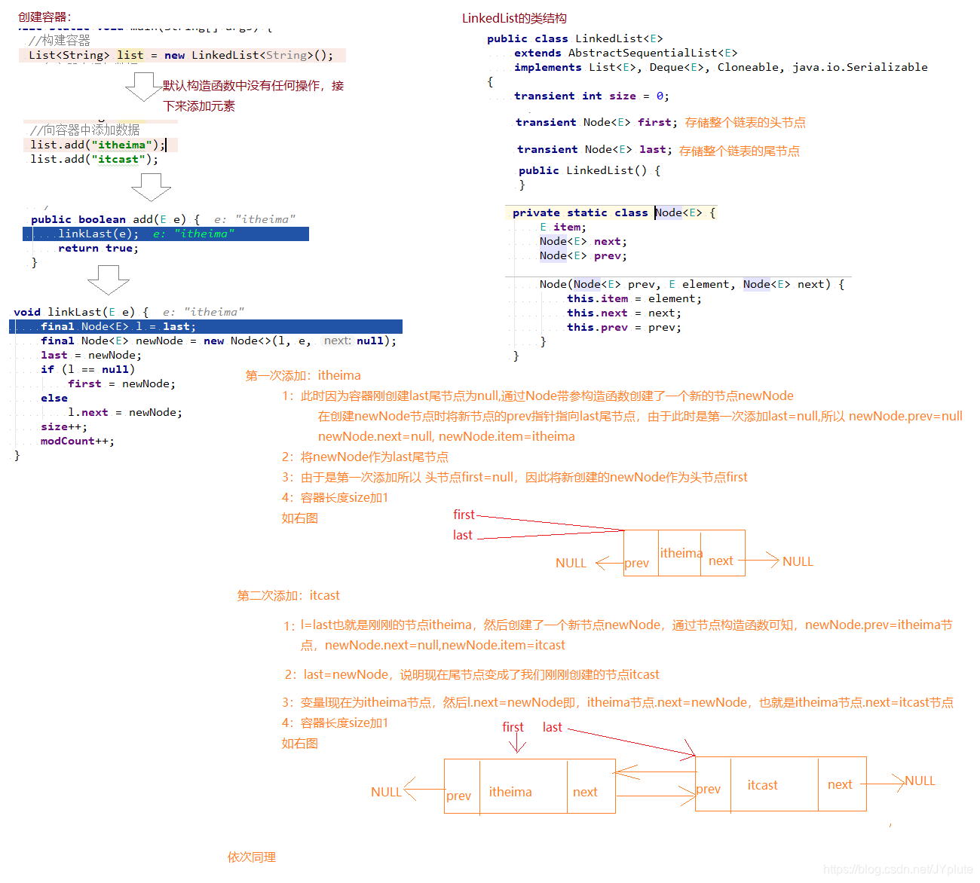This screenshot has width=980, height=883.
Task: Click the 'Node<E> prev;' field
Action: [583, 255]
